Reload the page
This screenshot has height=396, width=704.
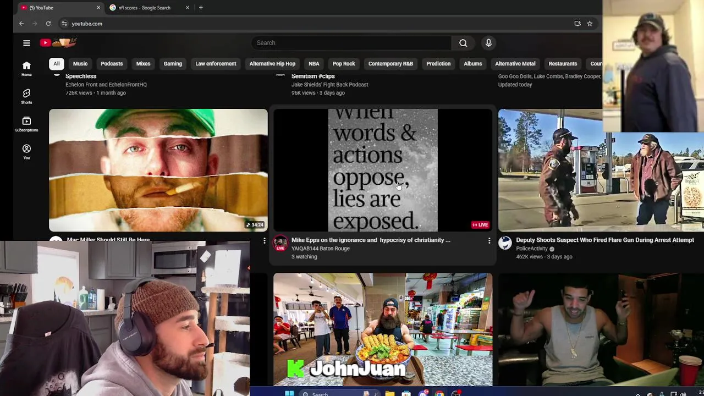[x=48, y=24]
